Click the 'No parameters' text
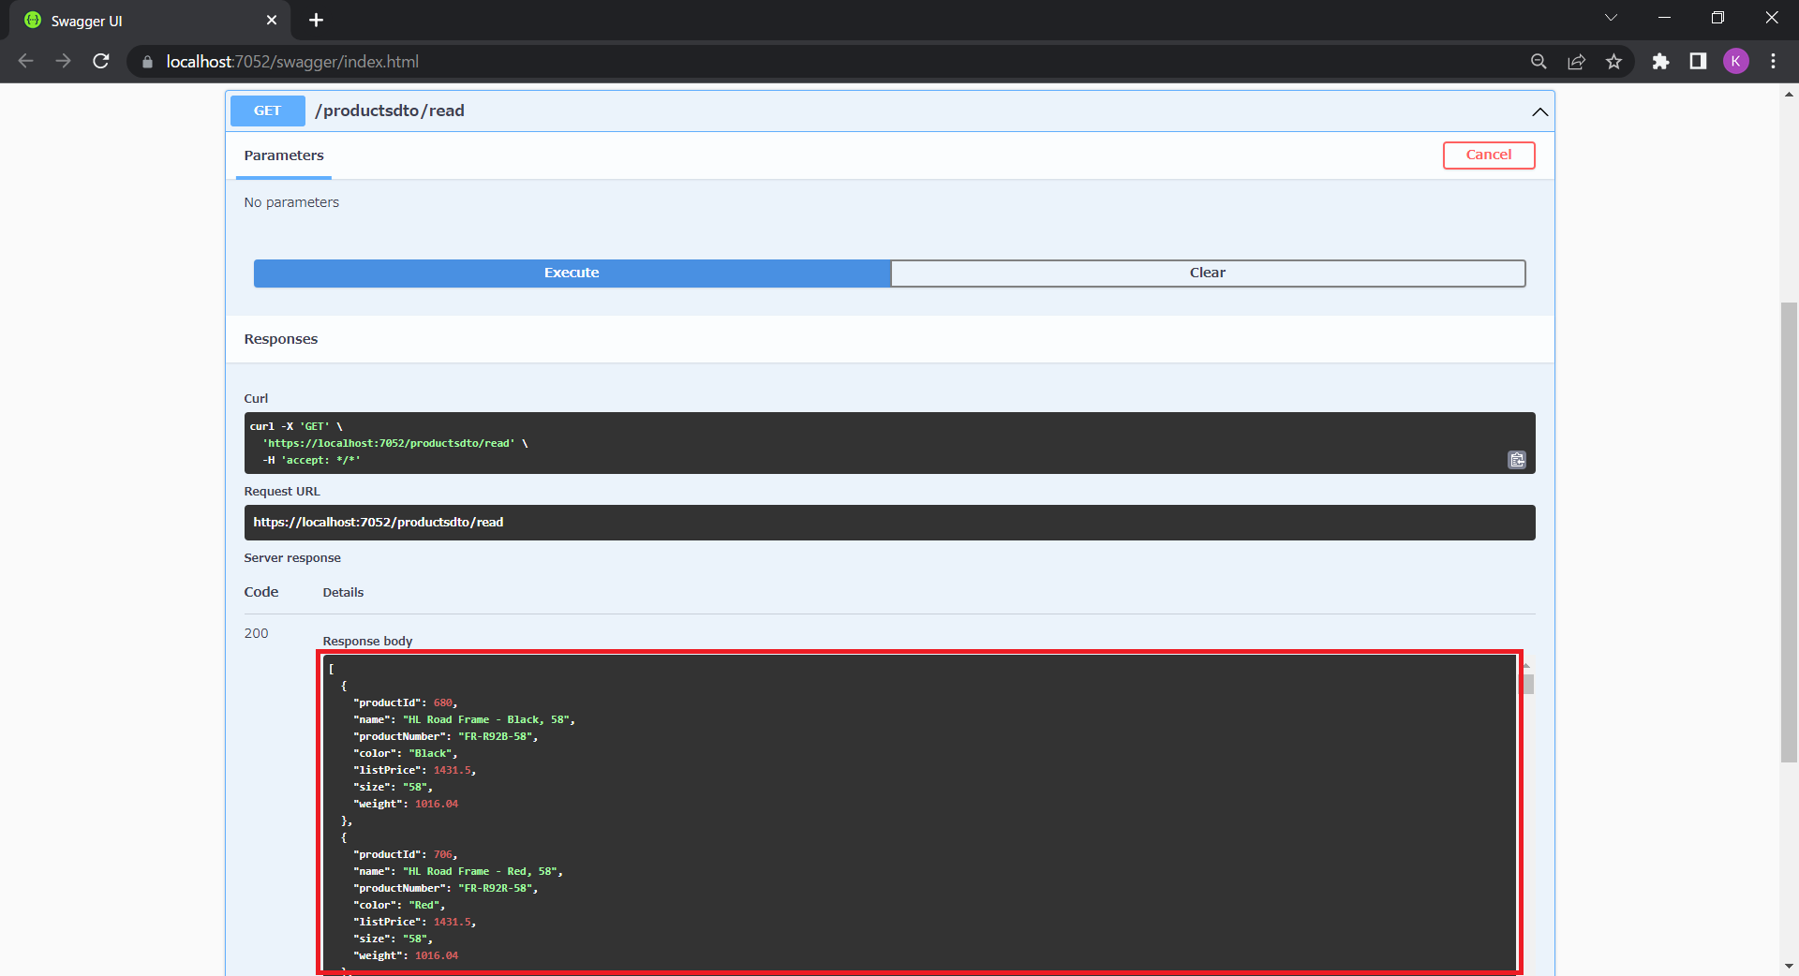This screenshot has width=1799, height=976. tap(291, 202)
